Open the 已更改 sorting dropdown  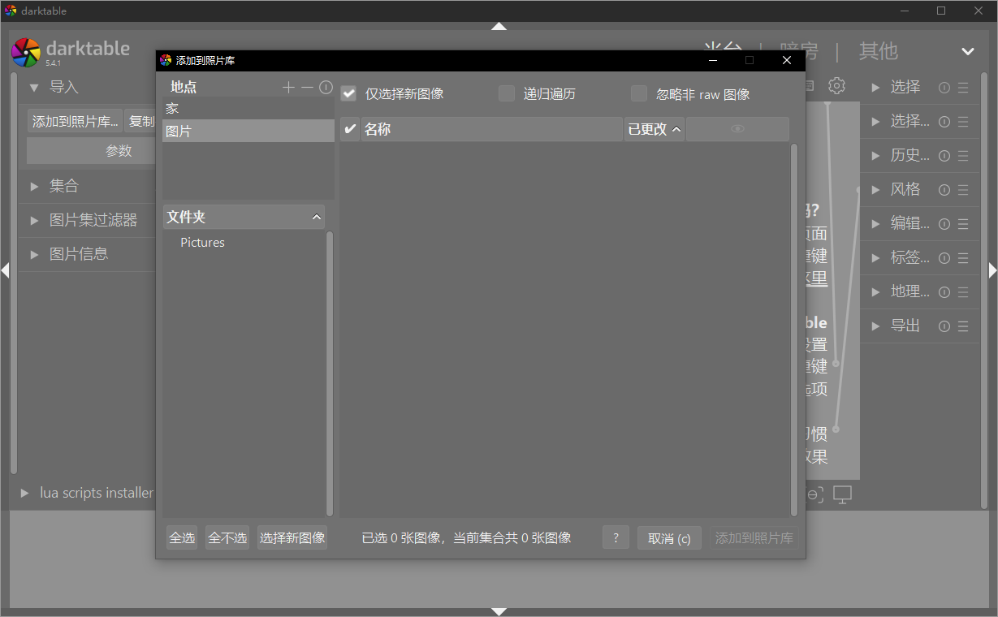[x=654, y=128]
